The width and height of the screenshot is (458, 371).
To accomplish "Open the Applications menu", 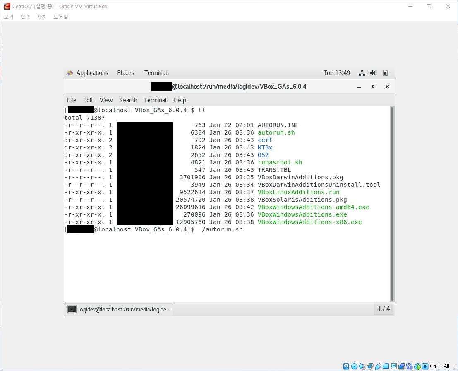I will pos(92,73).
